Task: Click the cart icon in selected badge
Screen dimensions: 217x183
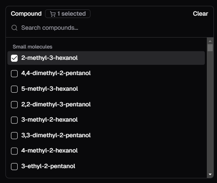Action: point(53,14)
